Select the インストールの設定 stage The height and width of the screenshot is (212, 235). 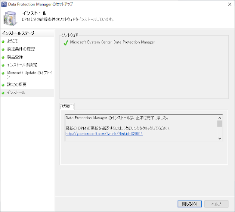(22, 65)
